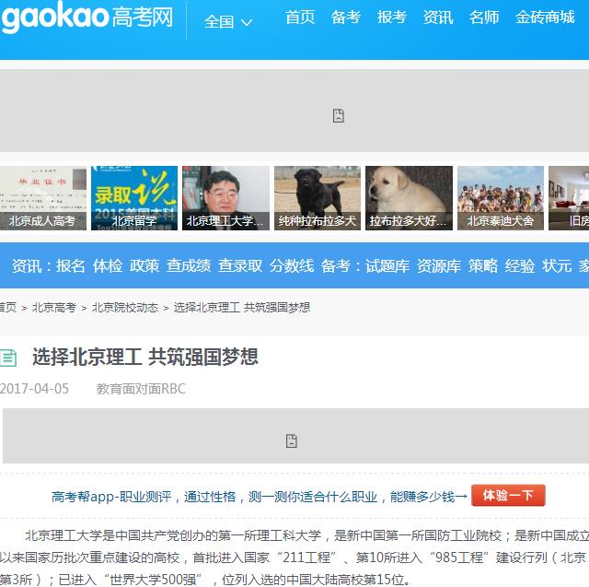
Task: Open the 首页 menu item
Action: point(299,18)
